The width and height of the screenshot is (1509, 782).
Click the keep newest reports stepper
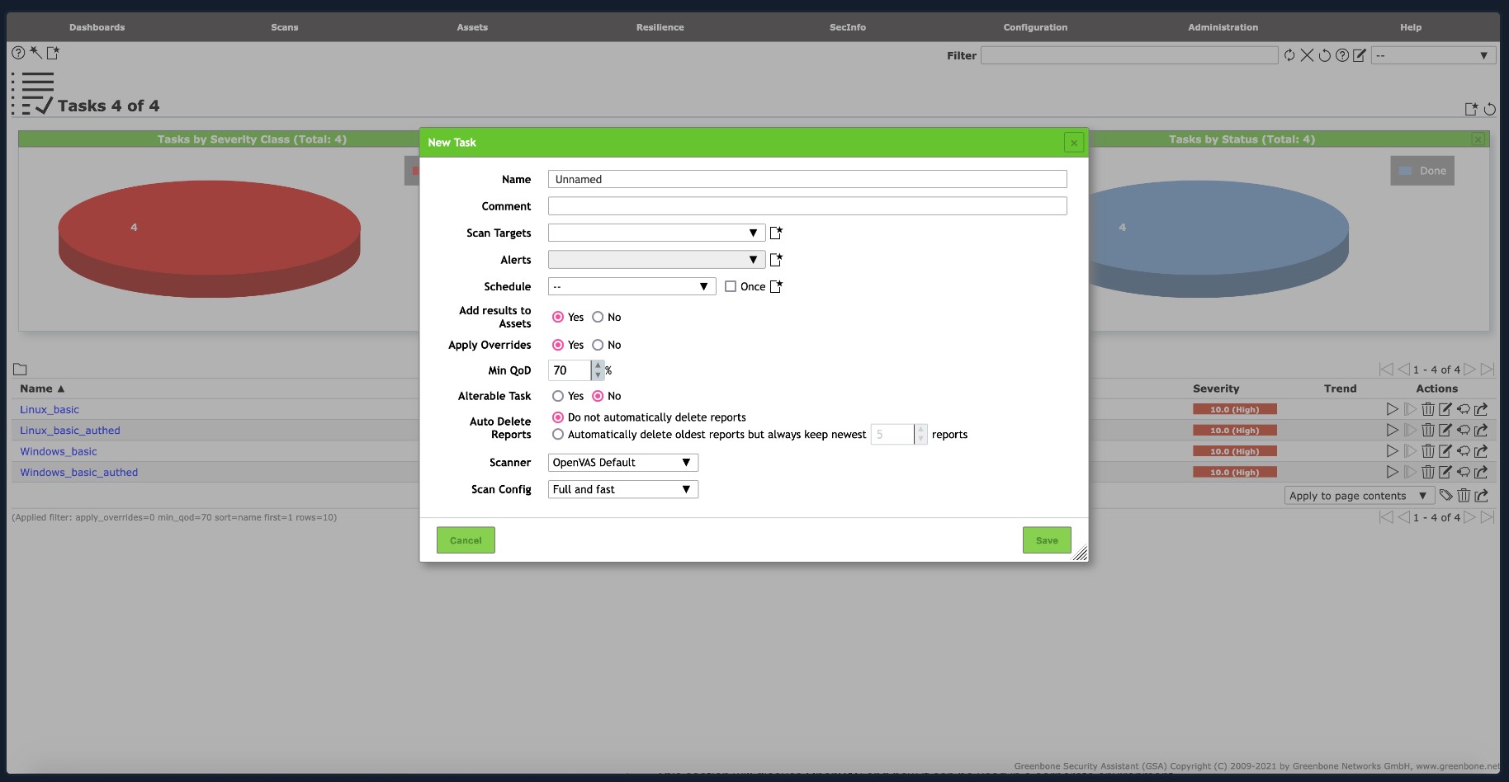(x=920, y=434)
